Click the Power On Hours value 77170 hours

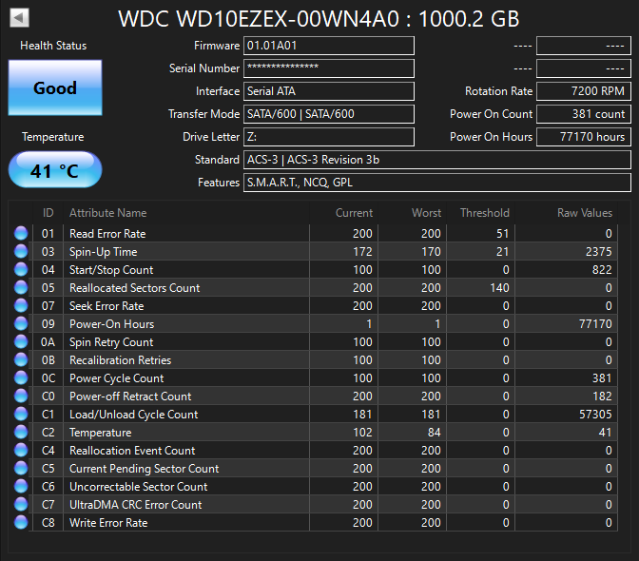(x=584, y=137)
